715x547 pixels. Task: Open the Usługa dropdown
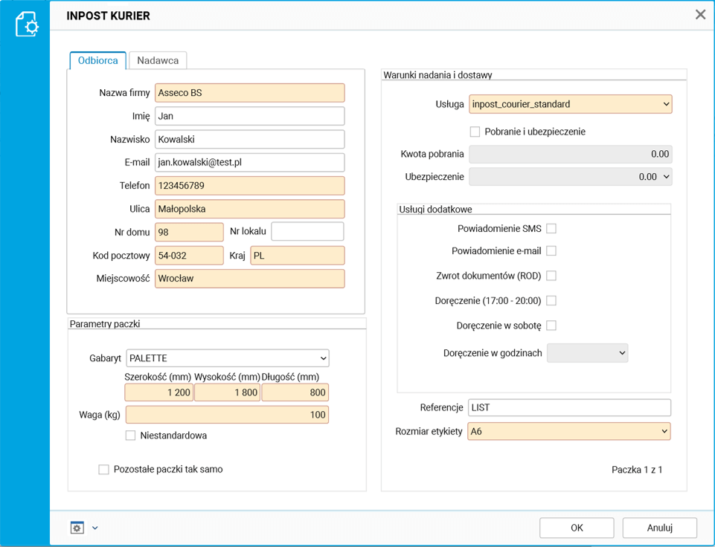tap(570, 104)
